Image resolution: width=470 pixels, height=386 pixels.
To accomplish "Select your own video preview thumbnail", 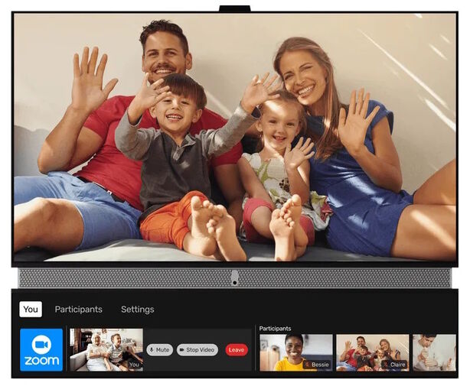I will click(x=106, y=350).
